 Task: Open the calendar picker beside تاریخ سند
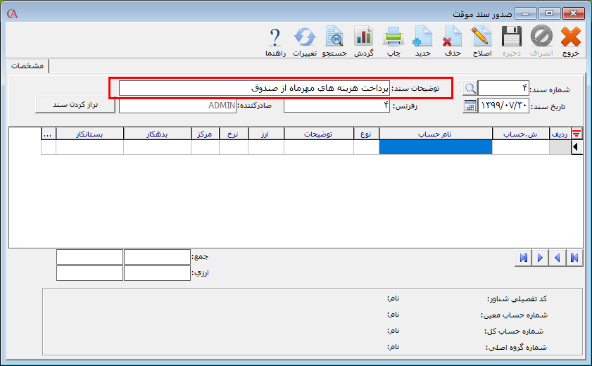(x=470, y=106)
